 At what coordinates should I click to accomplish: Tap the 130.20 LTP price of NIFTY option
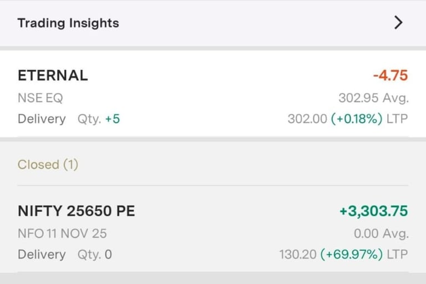pyautogui.click(x=298, y=255)
